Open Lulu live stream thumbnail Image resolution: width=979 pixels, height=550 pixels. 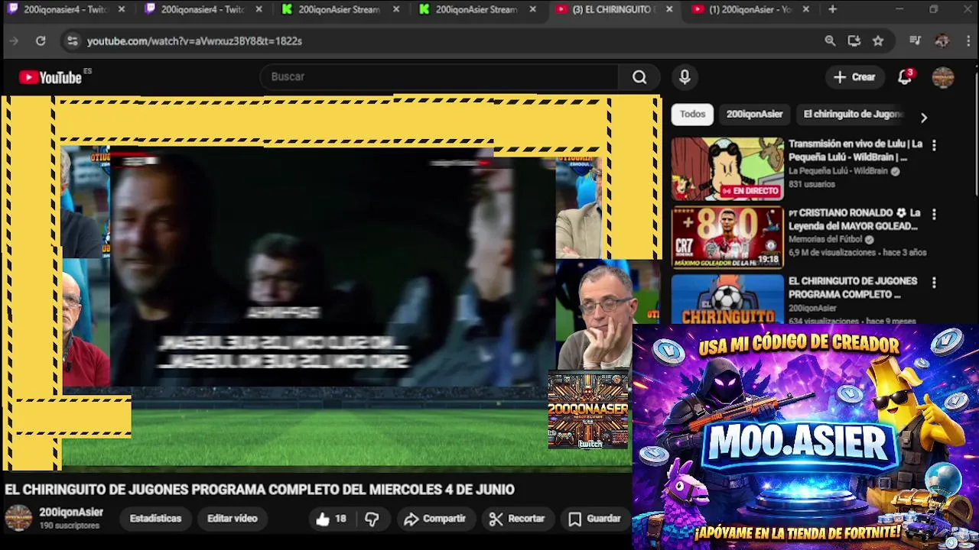pos(727,169)
